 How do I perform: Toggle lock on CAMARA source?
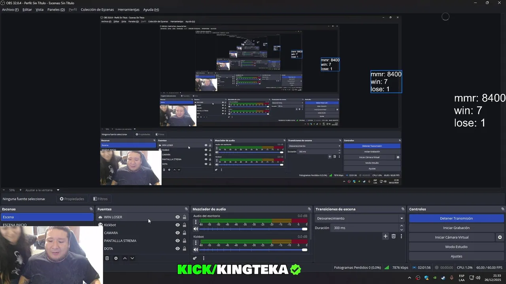click(x=184, y=233)
